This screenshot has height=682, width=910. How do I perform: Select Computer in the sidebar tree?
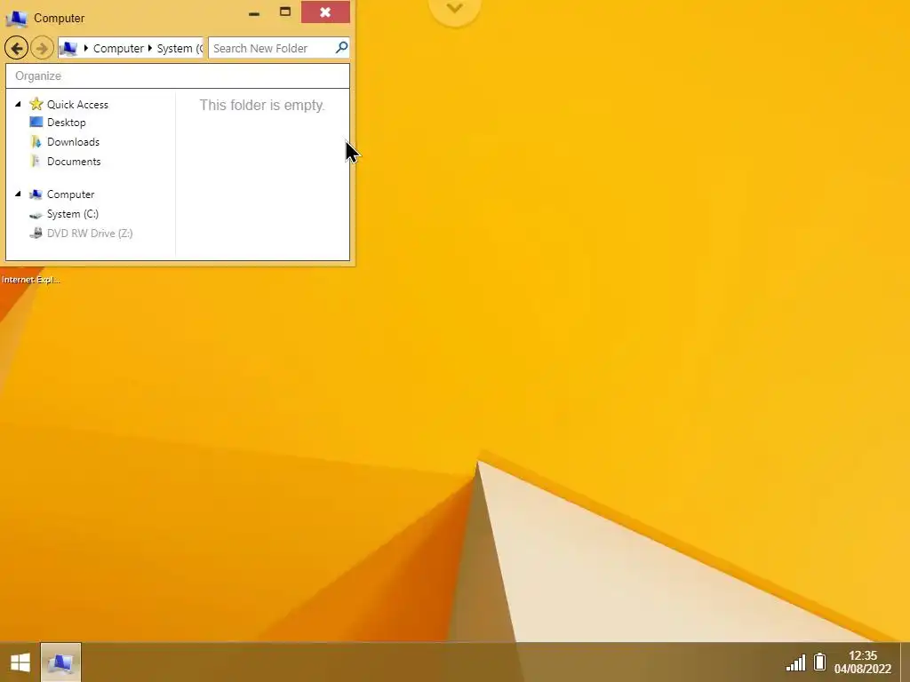71,194
